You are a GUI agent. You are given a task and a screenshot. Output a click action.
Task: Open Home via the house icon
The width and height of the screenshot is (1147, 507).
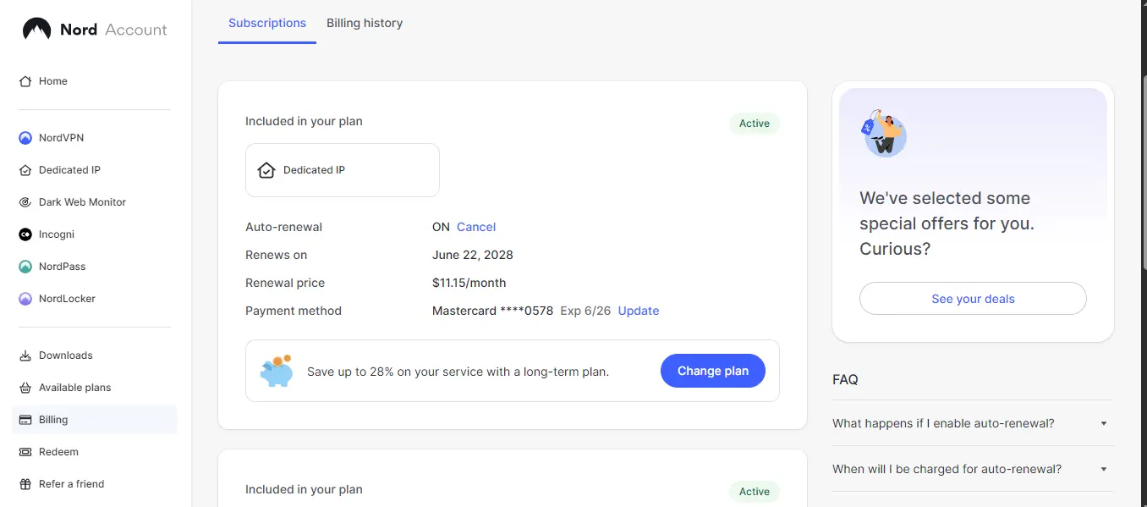tap(25, 81)
